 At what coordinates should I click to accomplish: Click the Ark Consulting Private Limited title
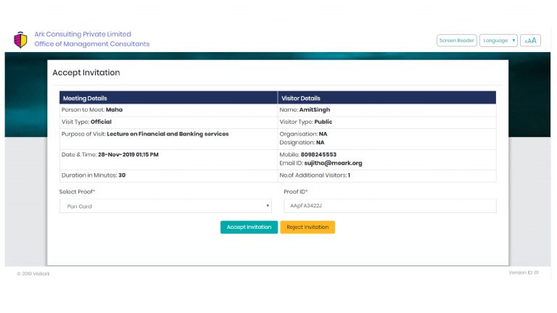point(83,34)
